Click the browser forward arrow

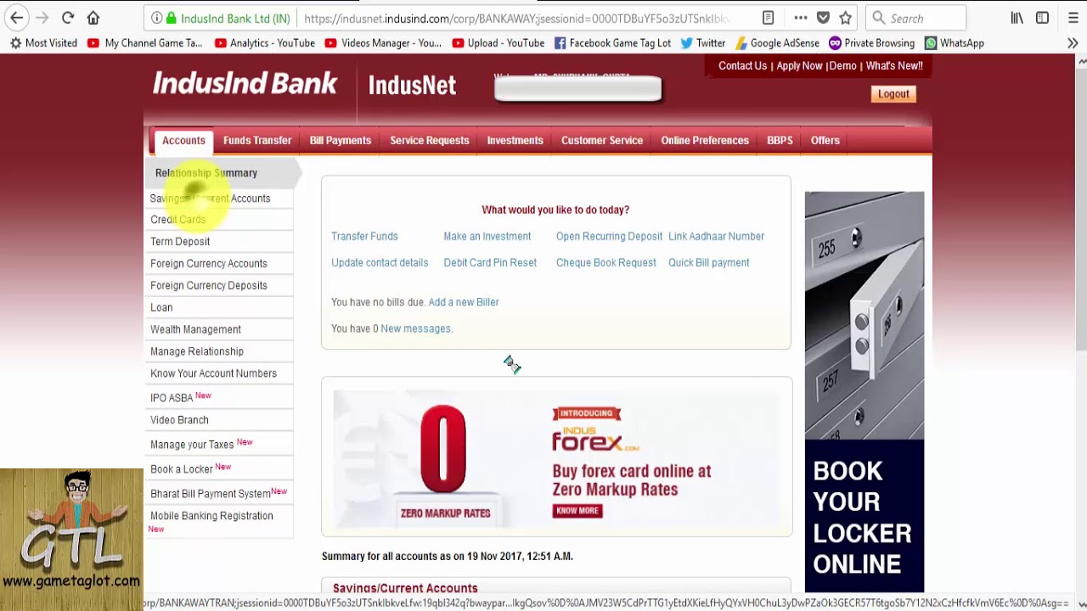coord(42,18)
